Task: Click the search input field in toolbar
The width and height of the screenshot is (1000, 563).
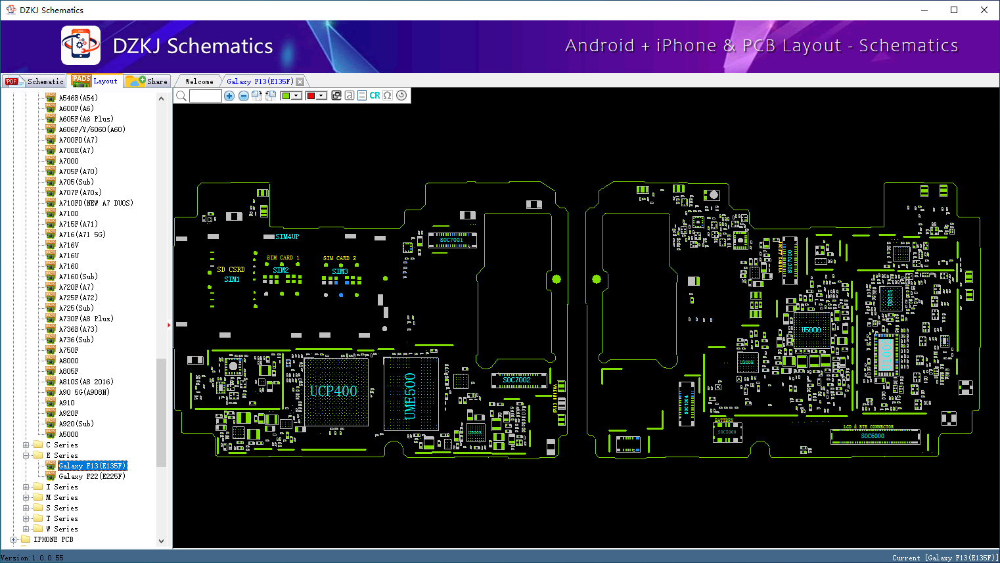Action: (x=206, y=96)
